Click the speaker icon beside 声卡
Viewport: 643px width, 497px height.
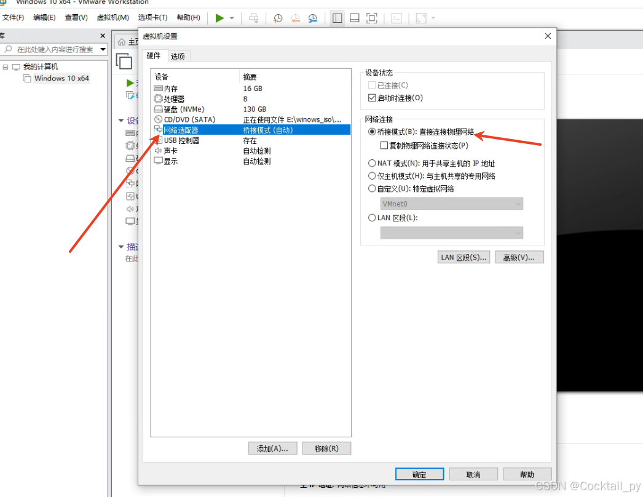pyautogui.click(x=158, y=151)
